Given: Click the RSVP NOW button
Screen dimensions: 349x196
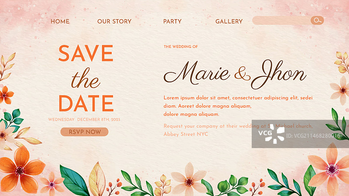Looking at the screenshot, I should click(x=84, y=132).
